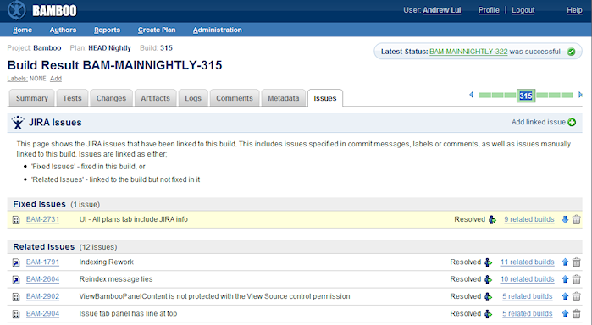View 11 related builds for BAM-1791
This screenshot has height=325, width=592.
(527, 262)
